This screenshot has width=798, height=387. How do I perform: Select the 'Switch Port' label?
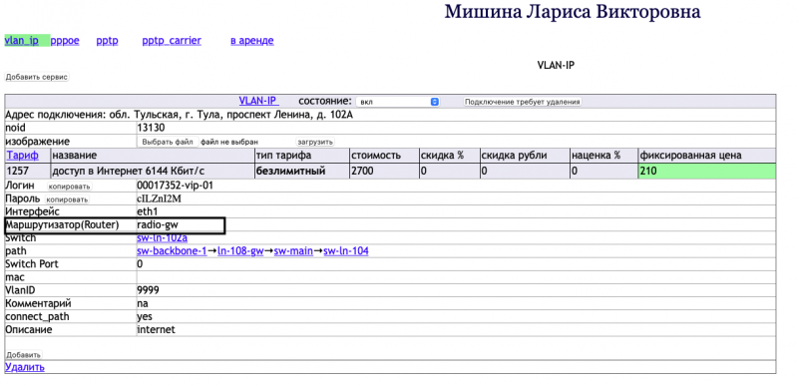click(32, 264)
